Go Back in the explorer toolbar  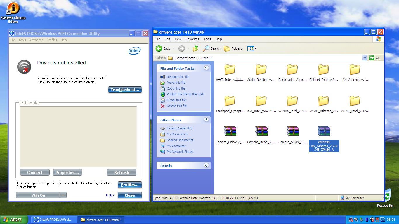[163, 48]
